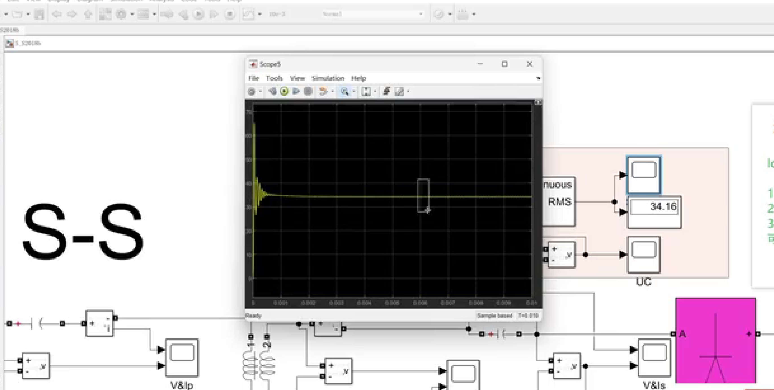Click the Simulink main toolbar Run button
The width and height of the screenshot is (774, 390).
point(198,14)
